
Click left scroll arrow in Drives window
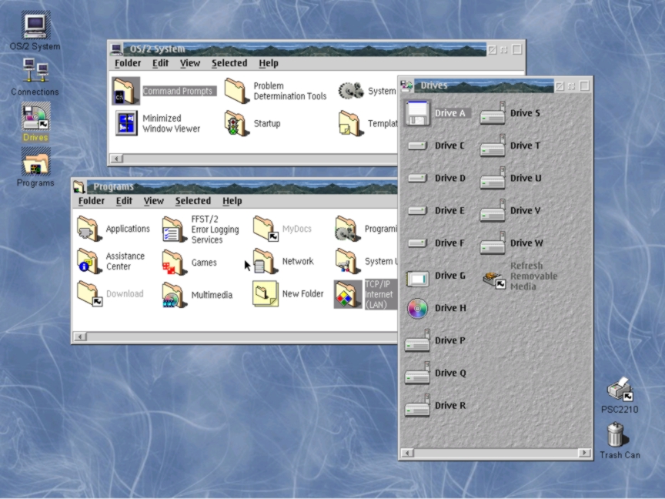(406, 453)
